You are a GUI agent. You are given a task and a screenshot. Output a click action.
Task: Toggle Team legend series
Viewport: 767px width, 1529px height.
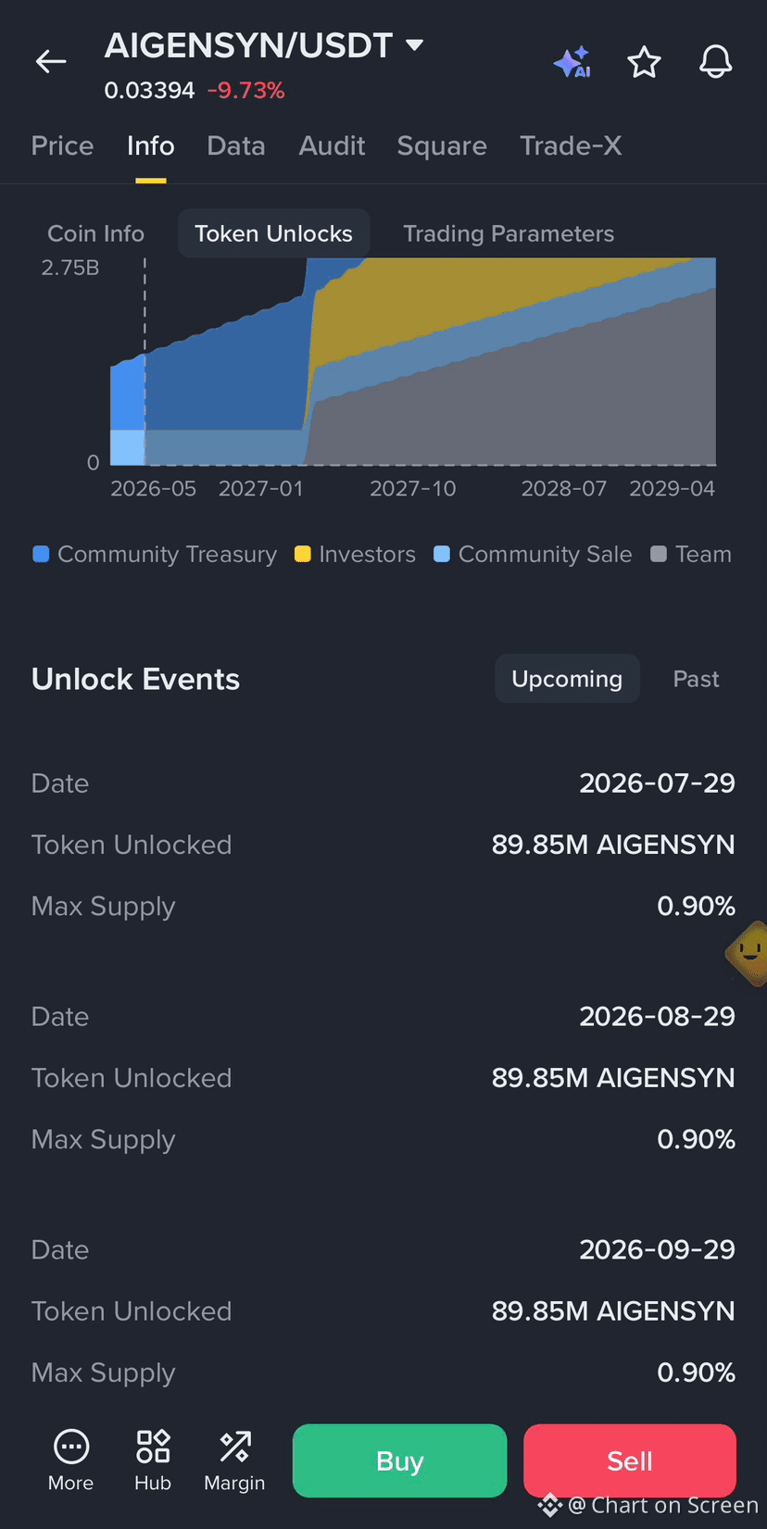pyautogui.click(x=691, y=554)
